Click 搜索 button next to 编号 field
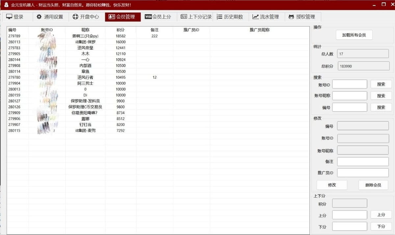The width and height of the screenshot is (395, 235). click(x=381, y=107)
